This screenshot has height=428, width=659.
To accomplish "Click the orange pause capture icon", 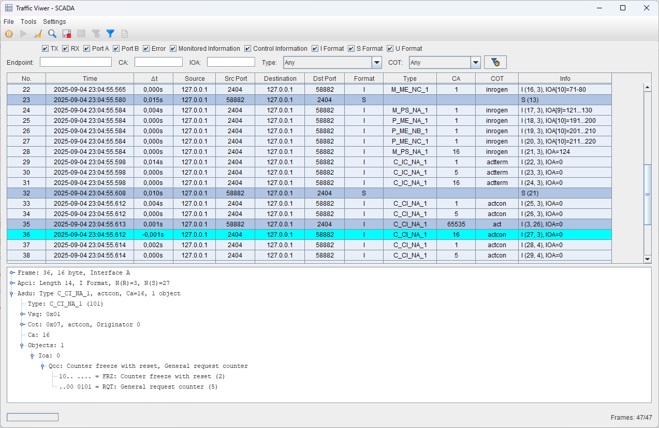I will [9, 34].
